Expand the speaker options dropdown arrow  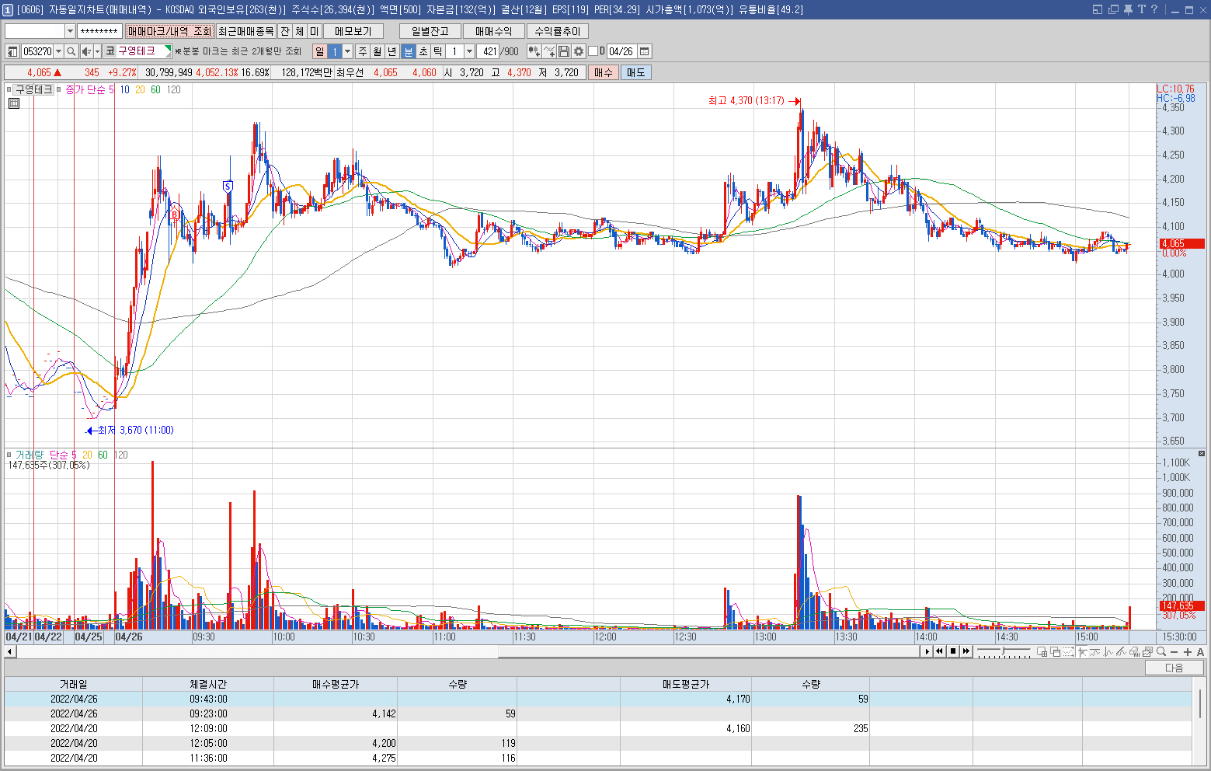click(x=97, y=51)
